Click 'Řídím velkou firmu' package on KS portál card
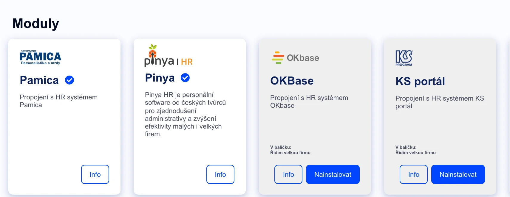Screen dimensions: 510x197 click(x=415, y=152)
